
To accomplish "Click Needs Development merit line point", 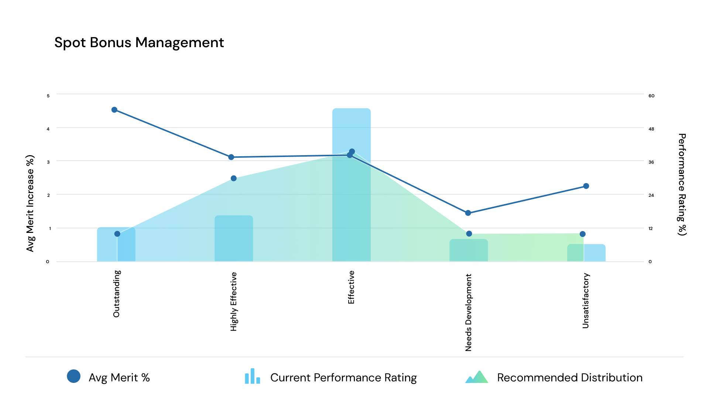I will tap(468, 213).
